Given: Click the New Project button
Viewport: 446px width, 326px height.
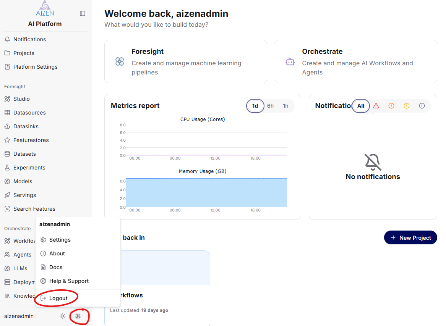Looking at the screenshot, I should tap(410, 237).
